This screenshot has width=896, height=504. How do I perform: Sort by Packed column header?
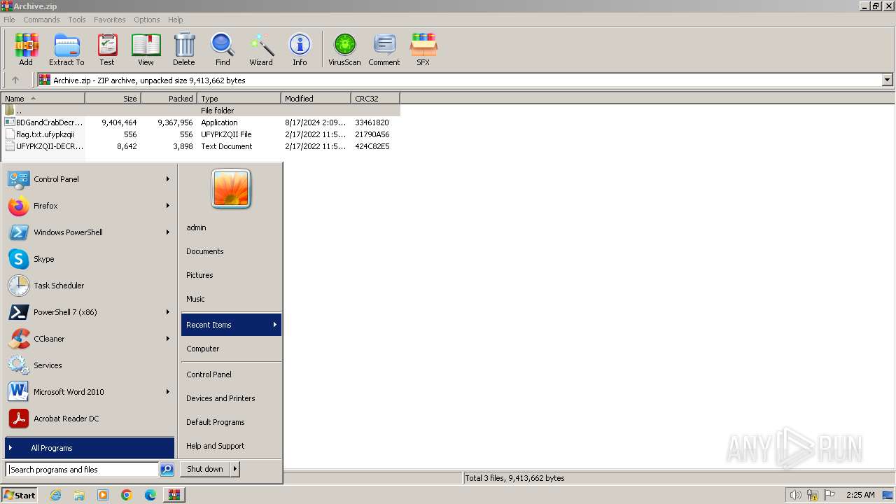click(x=169, y=99)
